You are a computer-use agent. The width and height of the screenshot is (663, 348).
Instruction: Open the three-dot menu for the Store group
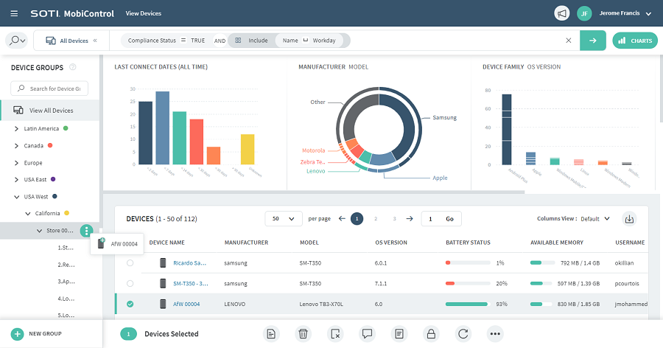pos(87,231)
